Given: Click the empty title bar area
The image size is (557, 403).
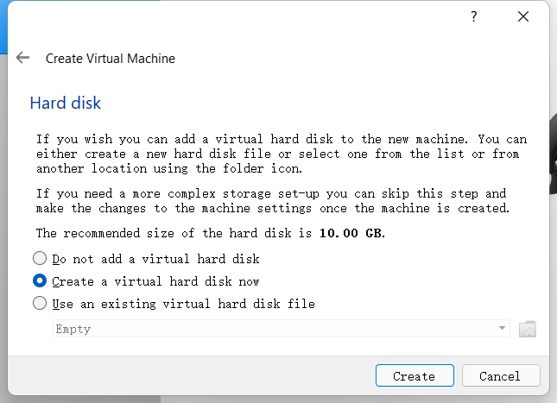Looking at the screenshot, I should coord(242,17).
